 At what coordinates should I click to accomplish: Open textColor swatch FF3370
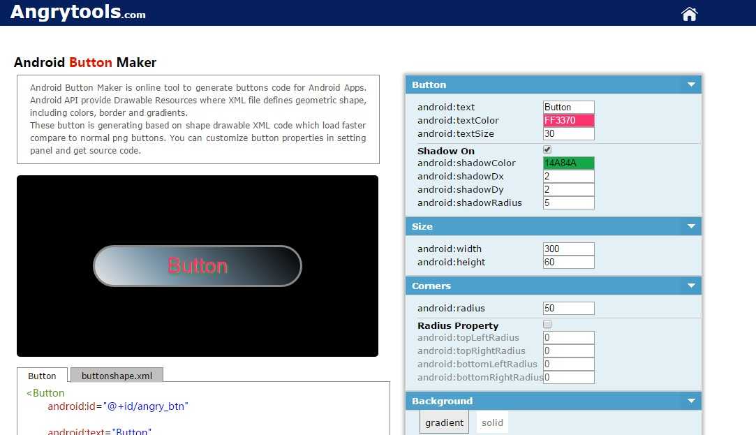pyautogui.click(x=568, y=120)
